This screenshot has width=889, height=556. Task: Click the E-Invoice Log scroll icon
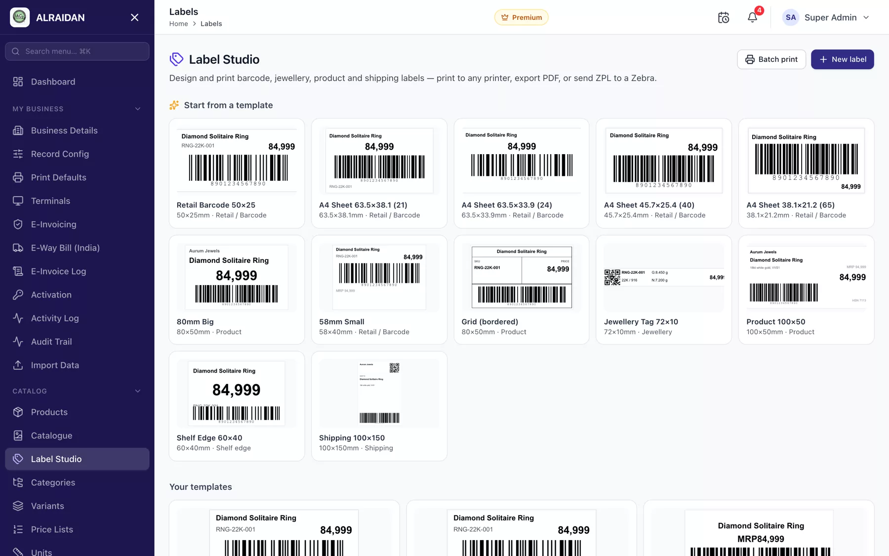(x=18, y=271)
